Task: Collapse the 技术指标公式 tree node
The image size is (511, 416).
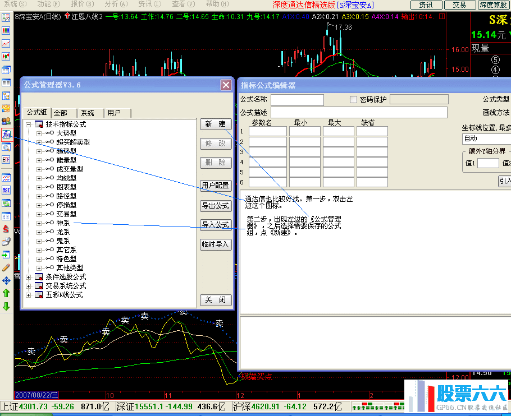Action: click(x=28, y=124)
